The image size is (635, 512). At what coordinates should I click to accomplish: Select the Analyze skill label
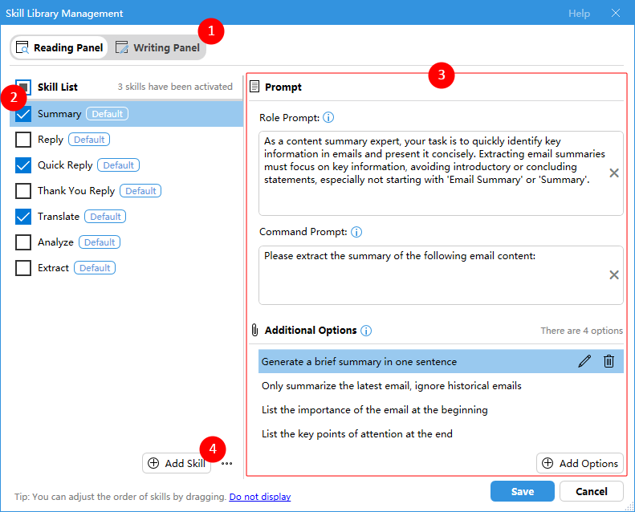pyautogui.click(x=55, y=242)
